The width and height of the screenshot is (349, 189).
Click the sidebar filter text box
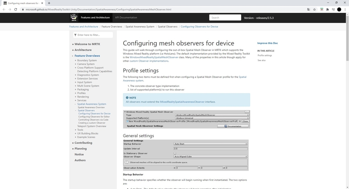click(x=93, y=35)
